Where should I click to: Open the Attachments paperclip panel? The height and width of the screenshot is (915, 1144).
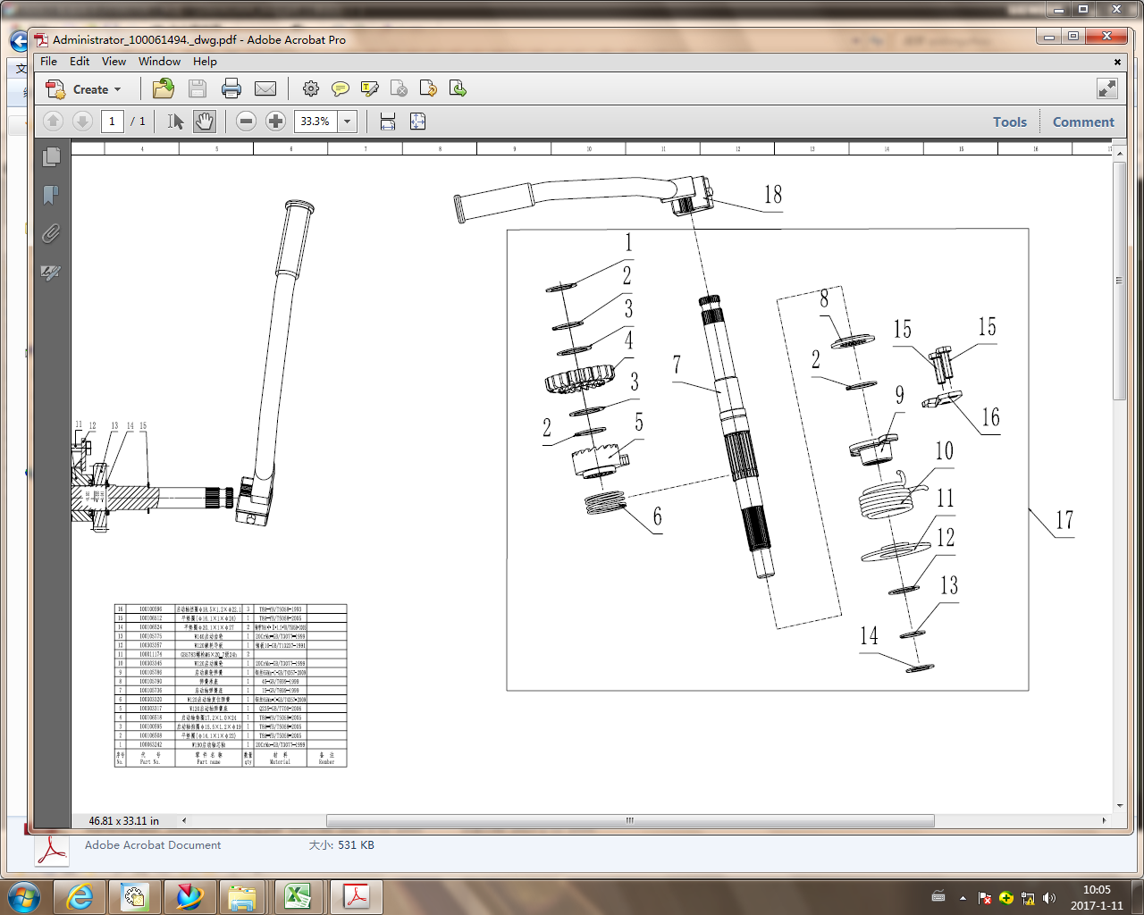pyautogui.click(x=51, y=234)
